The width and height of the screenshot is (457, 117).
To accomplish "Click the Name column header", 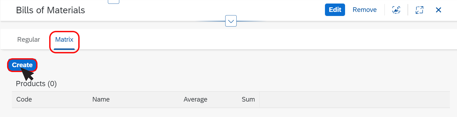I will (101, 99).
